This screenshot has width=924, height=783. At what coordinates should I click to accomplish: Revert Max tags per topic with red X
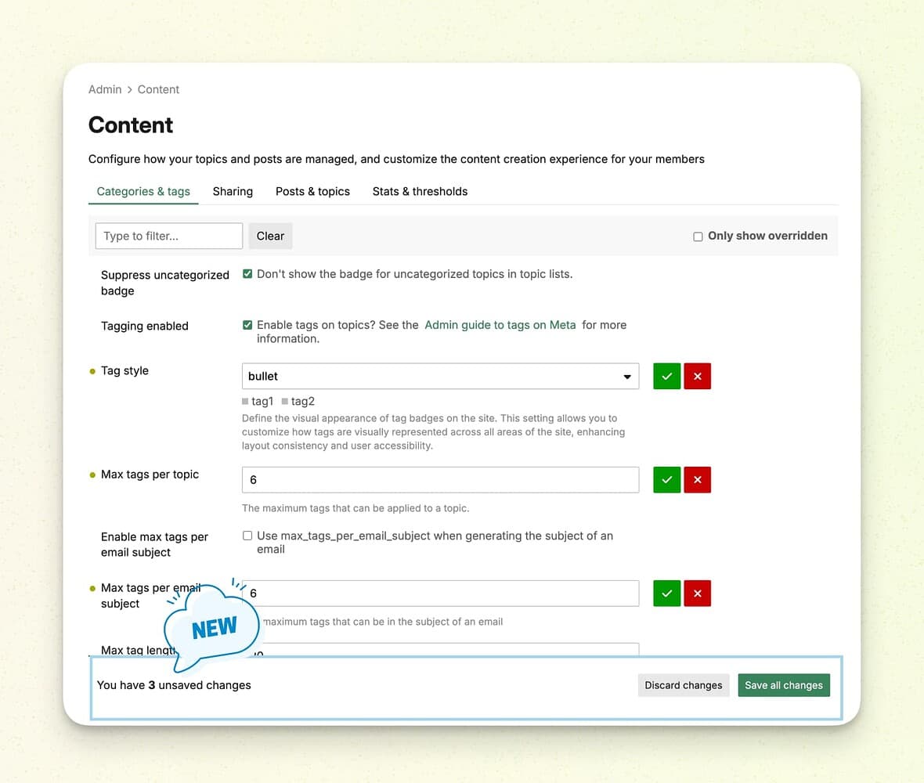click(x=697, y=479)
